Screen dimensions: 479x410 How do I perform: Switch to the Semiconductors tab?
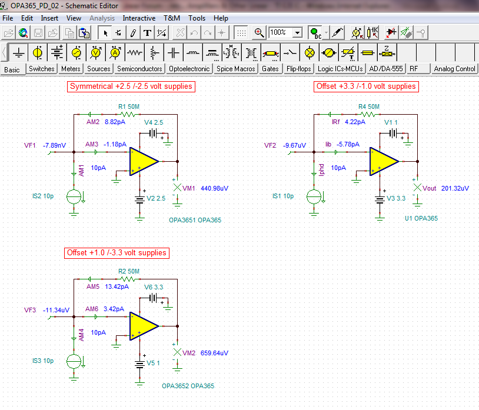[139, 69]
